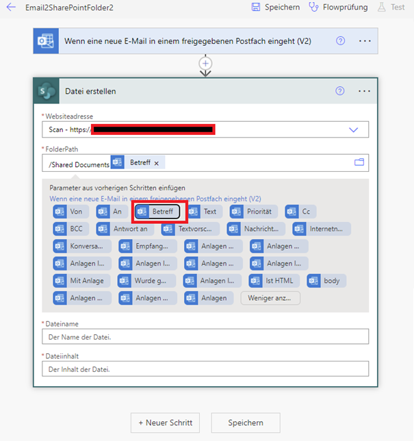Click the back arrow beside the flow name

11,7
